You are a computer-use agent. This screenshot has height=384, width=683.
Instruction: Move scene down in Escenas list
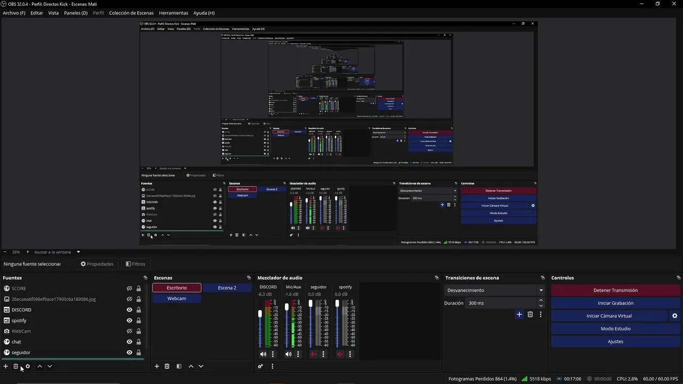pos(201,366)
